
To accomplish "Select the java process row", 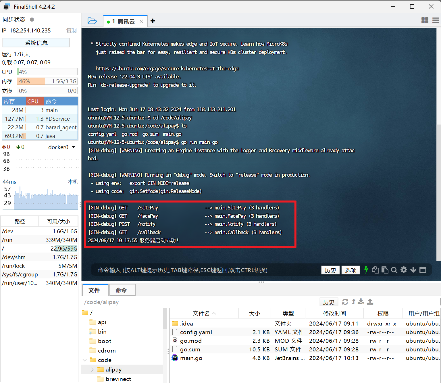I will tap(40, 136).
